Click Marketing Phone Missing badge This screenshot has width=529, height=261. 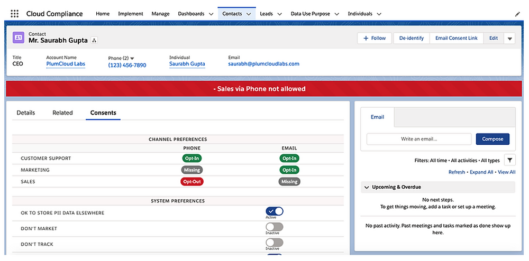click(192, 170)
